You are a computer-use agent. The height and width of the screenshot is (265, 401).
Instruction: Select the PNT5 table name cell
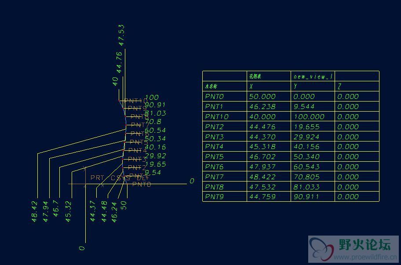[x=225, y=156]
